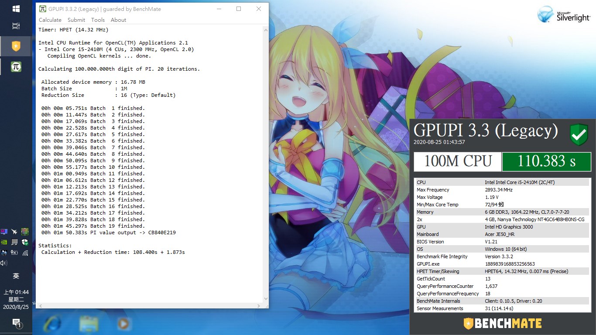Image resolution: width=596 pixels, height=335 pixels.
Task: Minimize the GPUPI window
Action: click(219, 9)
